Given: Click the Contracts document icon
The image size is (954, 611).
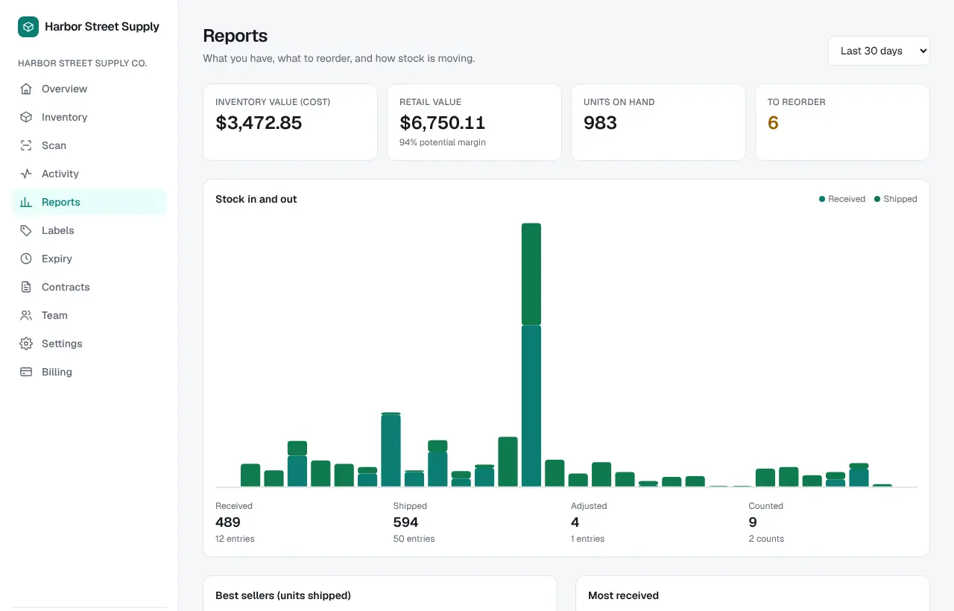Looking at the screenshot, I should (26, 287).
